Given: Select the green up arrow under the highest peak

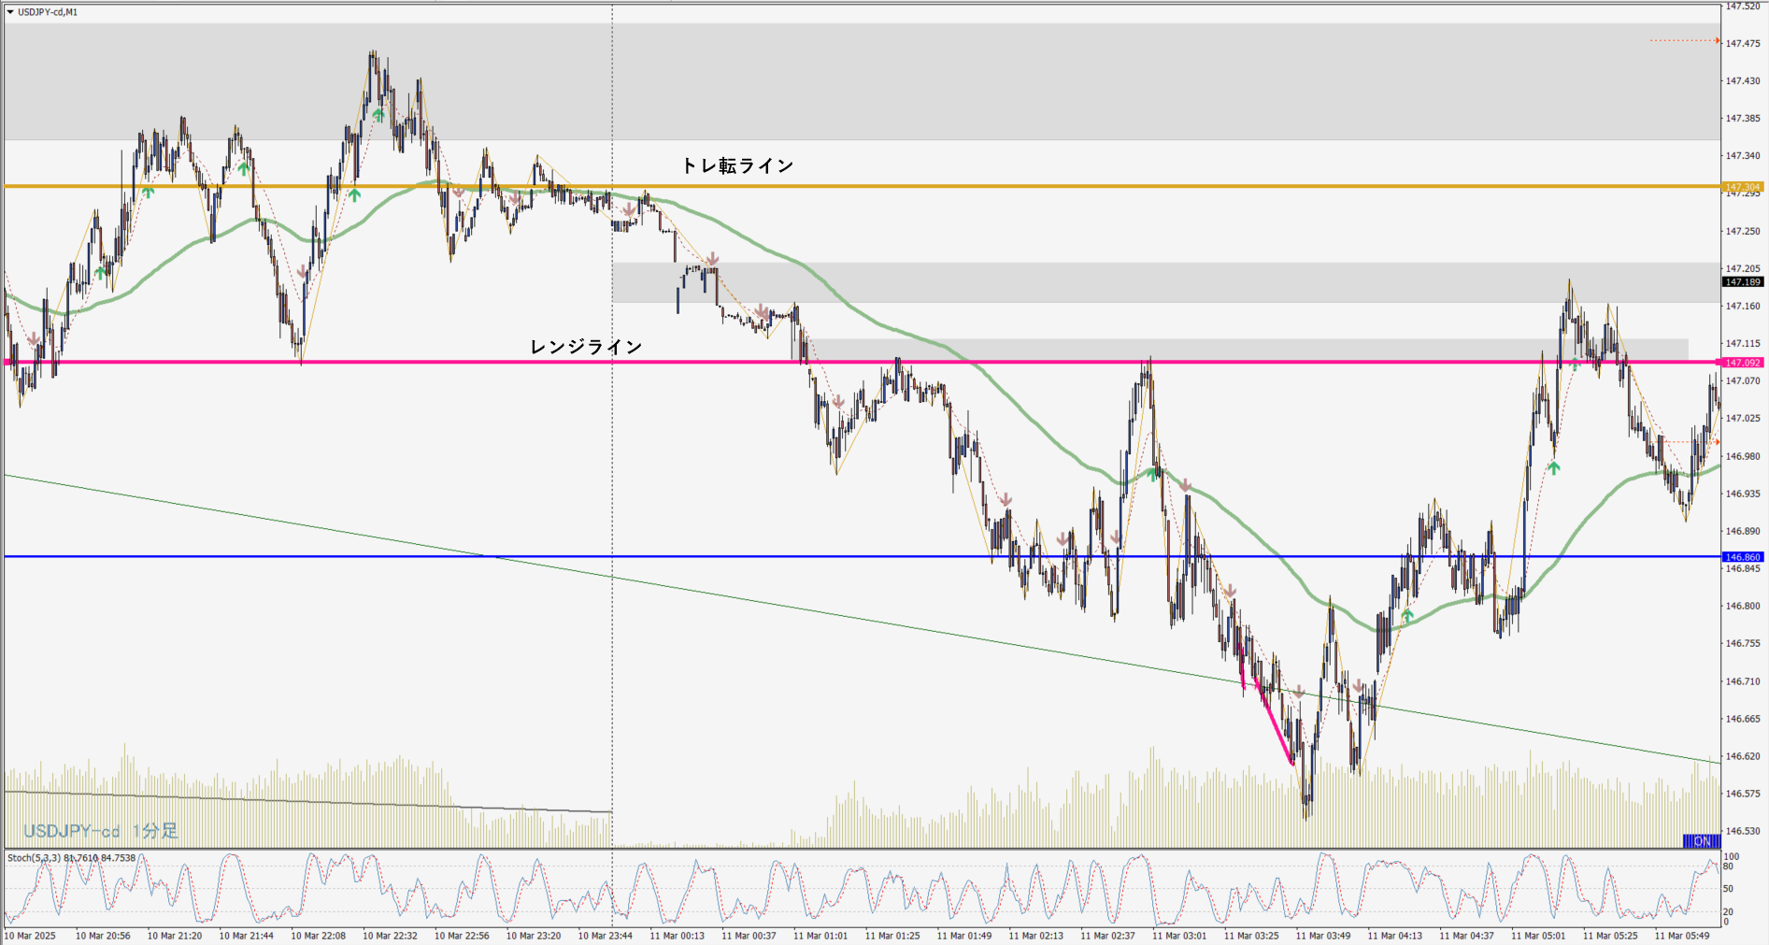Looking at the screenshot, I should pos(378,114).
